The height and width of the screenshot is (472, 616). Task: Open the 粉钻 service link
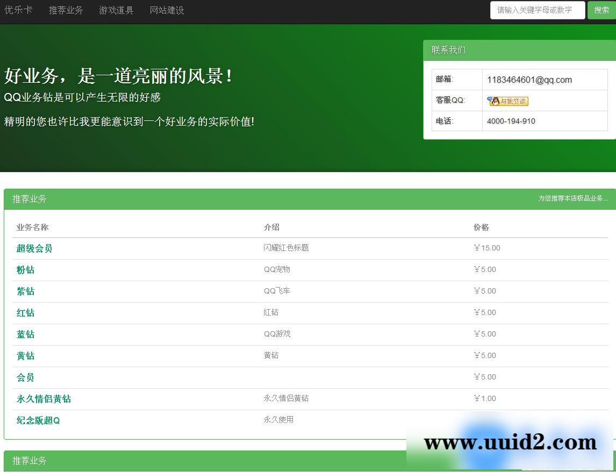[x=25, y=270]
